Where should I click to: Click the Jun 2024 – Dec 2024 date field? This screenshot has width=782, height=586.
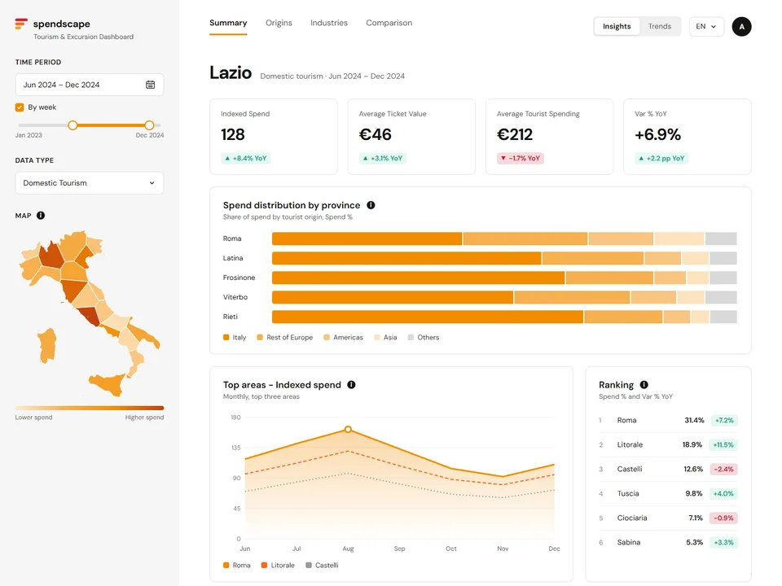point(90,85)
